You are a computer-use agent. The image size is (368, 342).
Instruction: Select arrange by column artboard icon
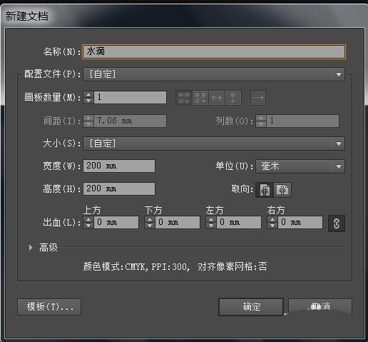(x=233, y=98)
